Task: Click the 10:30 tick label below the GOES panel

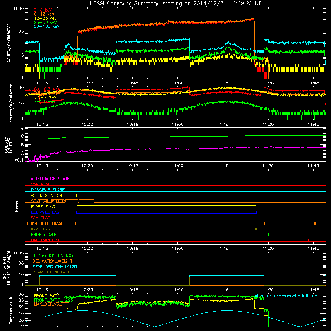Action: [87, 166]
